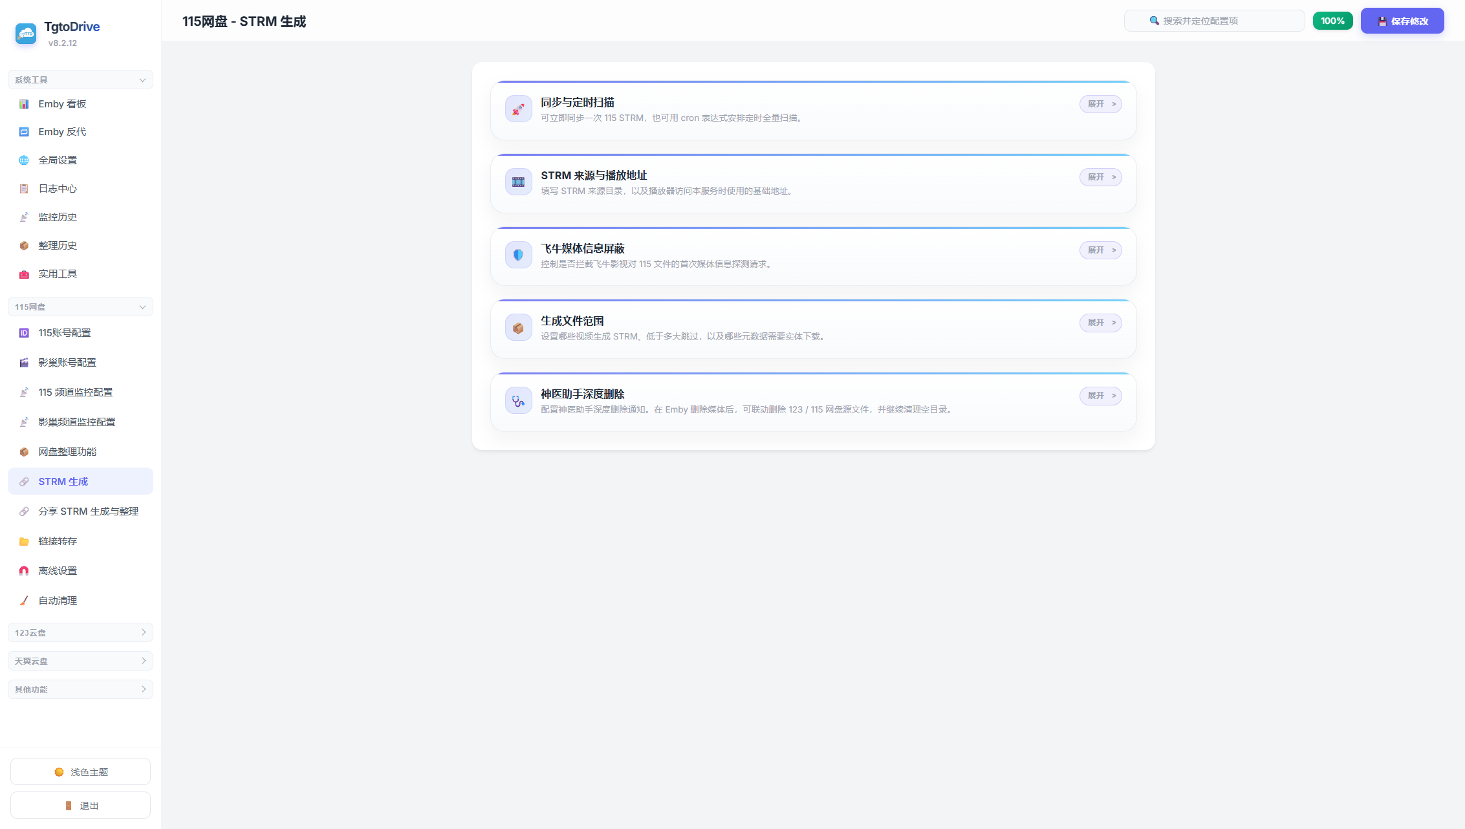Click the 影巢账号配置 clapperboard icon

click(x=24, y=363)
